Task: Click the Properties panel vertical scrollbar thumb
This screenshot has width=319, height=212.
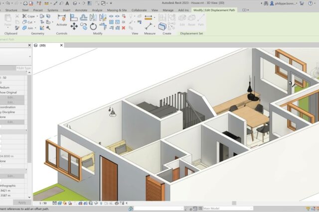Action: click(x=29, y=118)
